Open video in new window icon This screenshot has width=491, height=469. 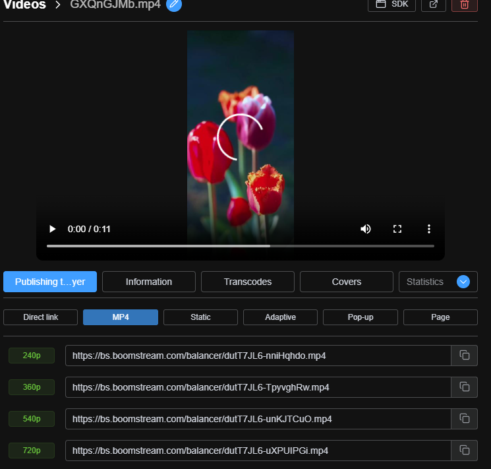pyautogui.click(x=434, y=5)
